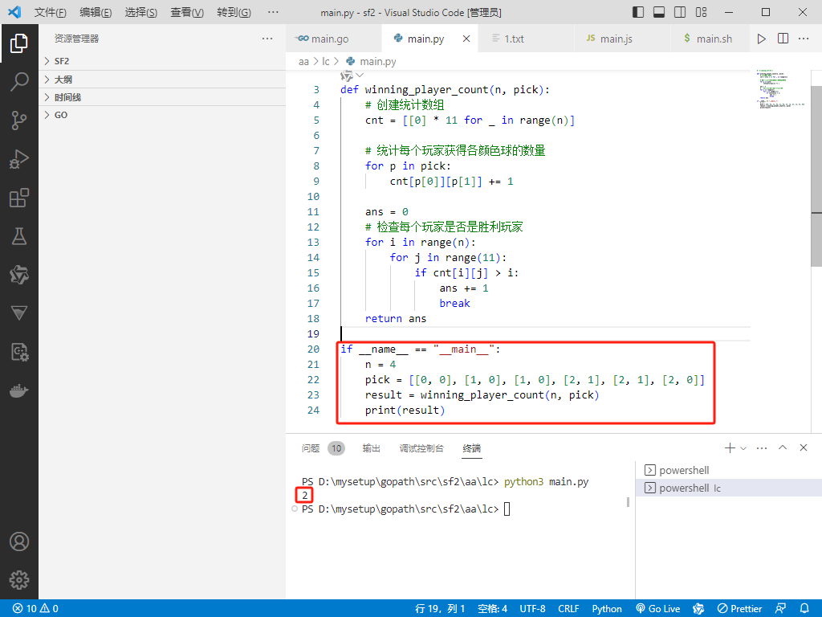Viewport: 822px width, 617px height.
Task: Change CRLF end of line sequence
Action: coord(568,609)
